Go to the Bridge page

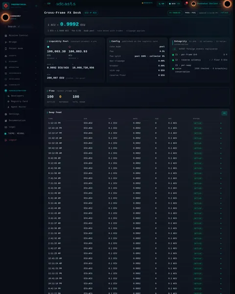13,42
